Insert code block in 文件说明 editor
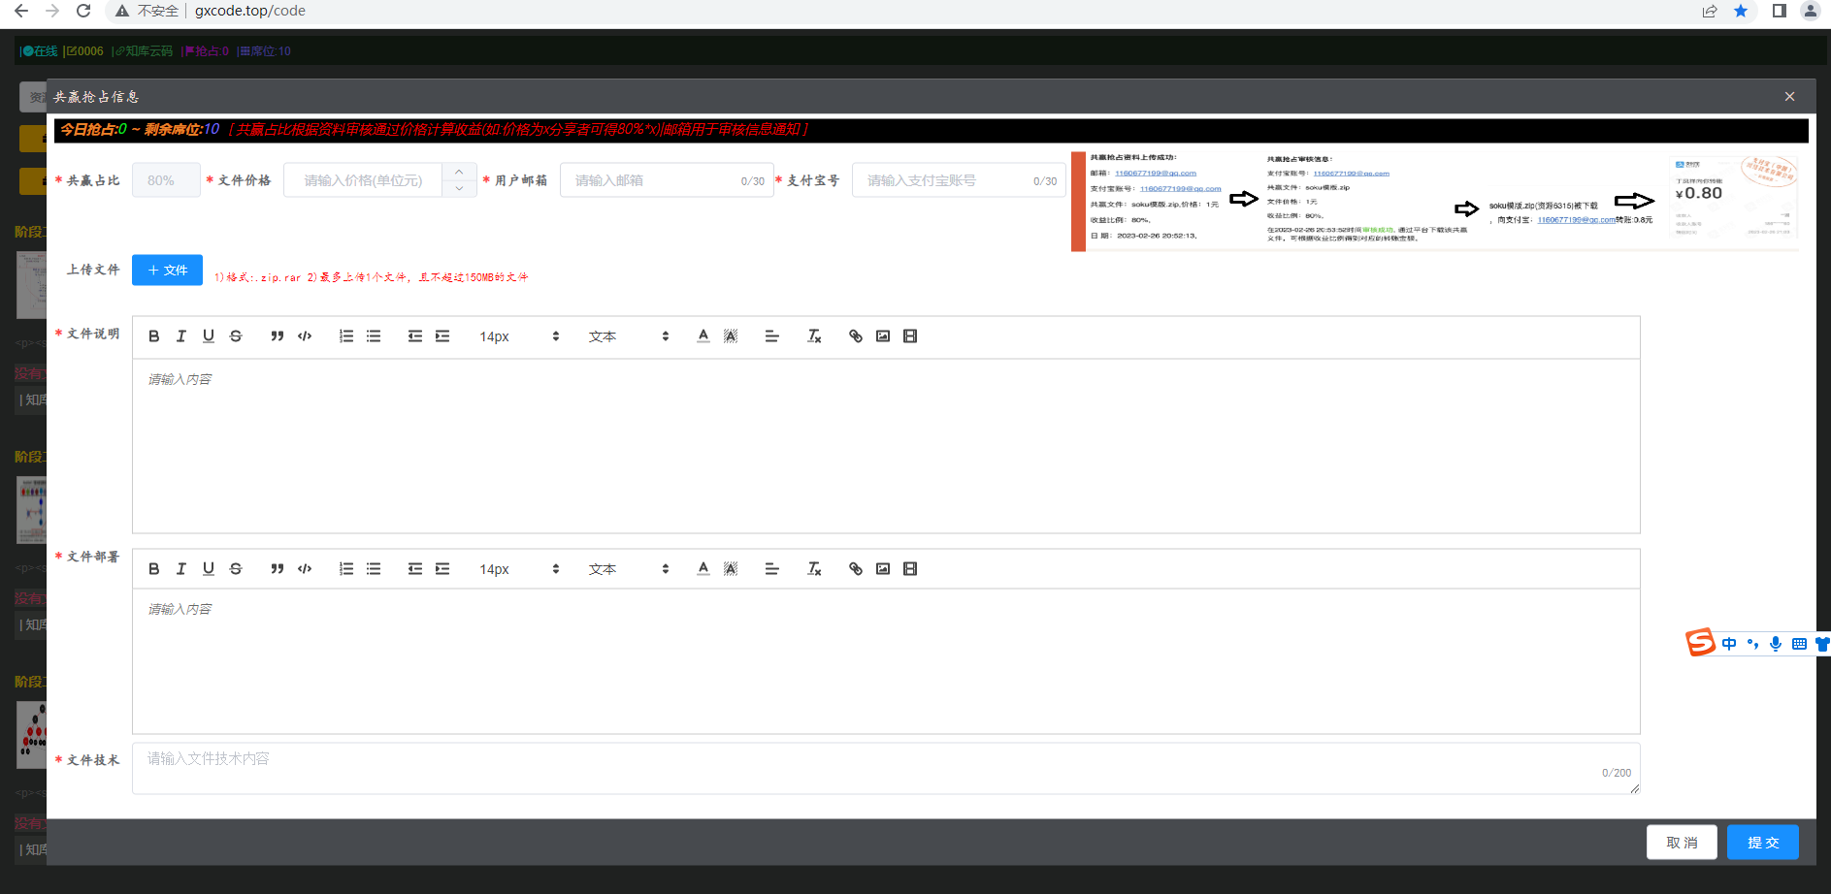The image size is (1831, 894). 305,336
